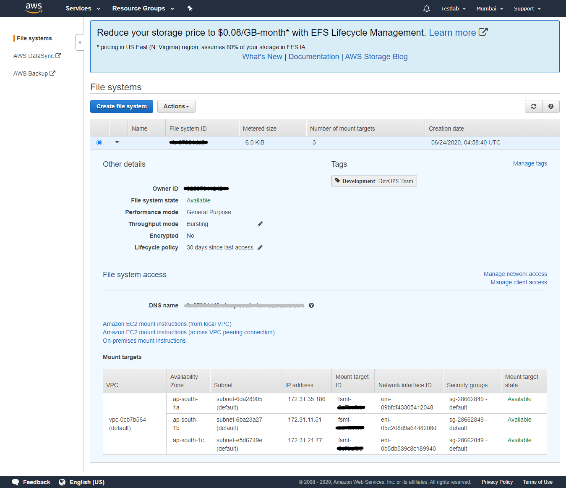Open the notifications bell
Viewport: 566px width, 488px height.
point(427,8)
